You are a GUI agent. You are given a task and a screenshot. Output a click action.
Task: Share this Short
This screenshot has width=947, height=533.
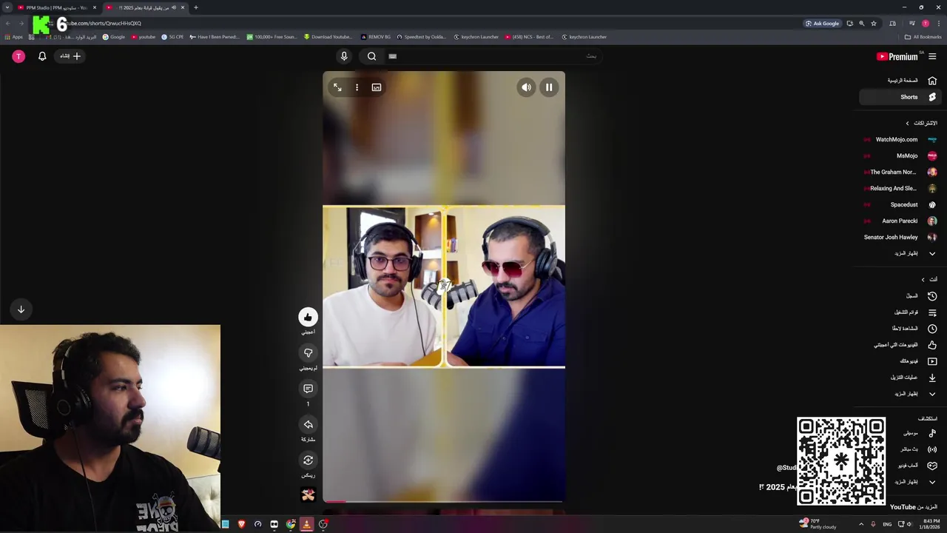[308, 424]
